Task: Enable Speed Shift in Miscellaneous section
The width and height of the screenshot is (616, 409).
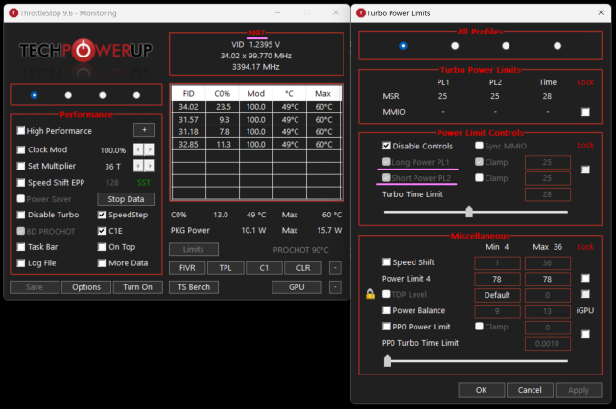Action: [x=386, y=261]
